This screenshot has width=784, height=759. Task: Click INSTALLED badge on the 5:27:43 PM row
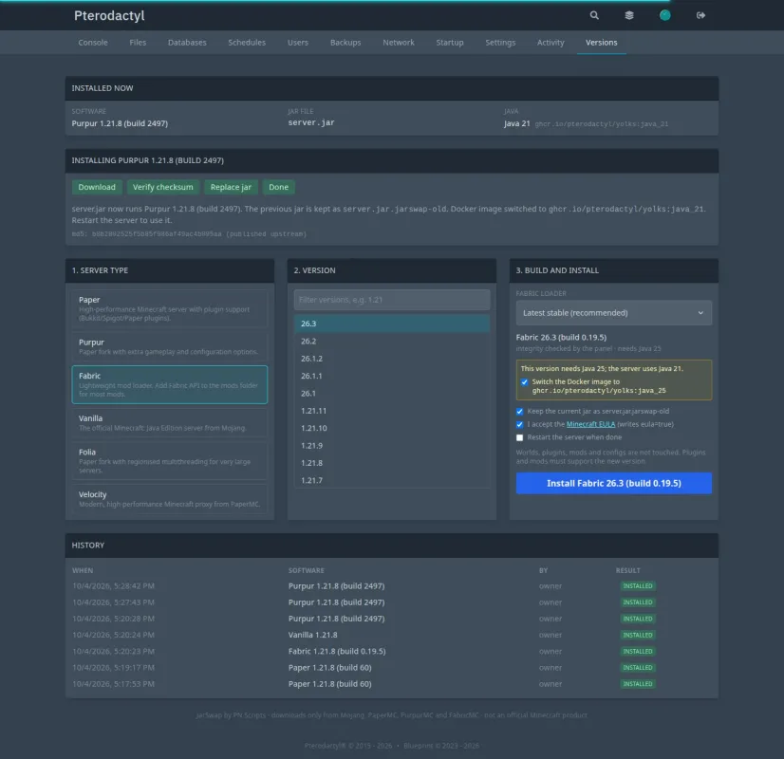pos(637,602)
